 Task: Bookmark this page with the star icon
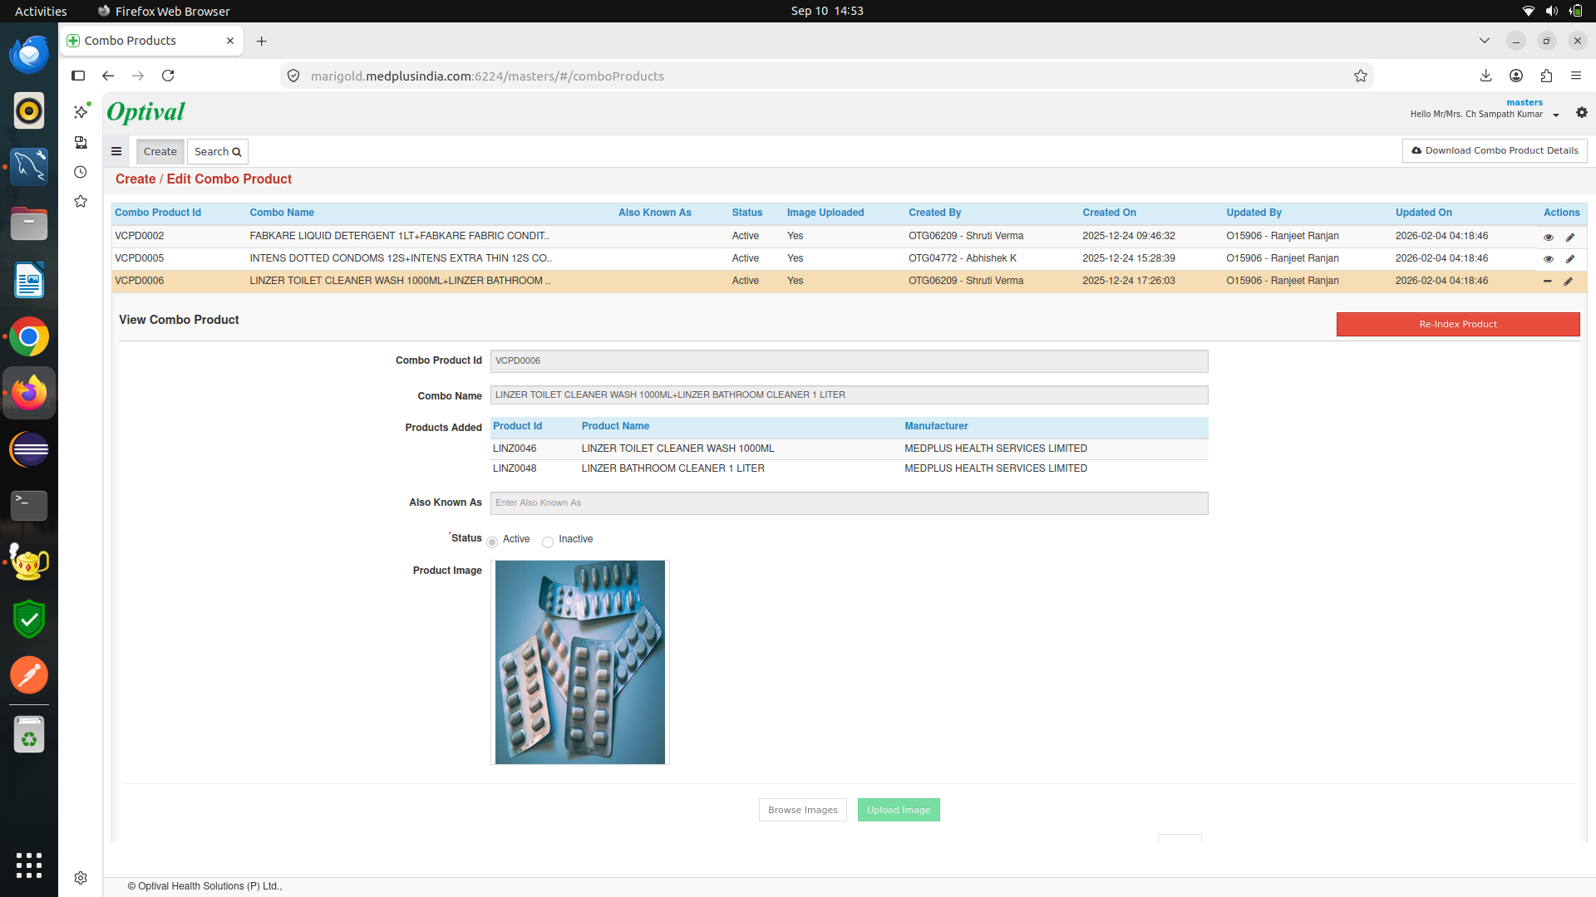click(1361, 76)
